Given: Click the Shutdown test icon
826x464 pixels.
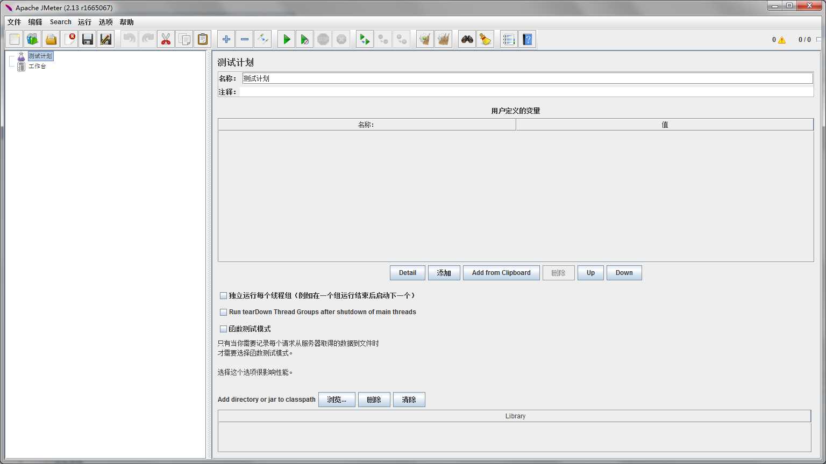Looking at the screenshot, I should coord(341,39).
